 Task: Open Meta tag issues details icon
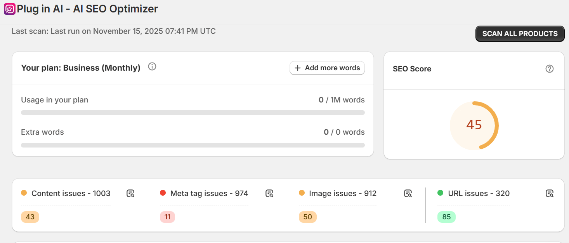click(x=269, y=193)
